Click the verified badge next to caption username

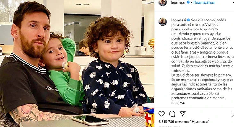pyautogui.click(x=188, y=20)
